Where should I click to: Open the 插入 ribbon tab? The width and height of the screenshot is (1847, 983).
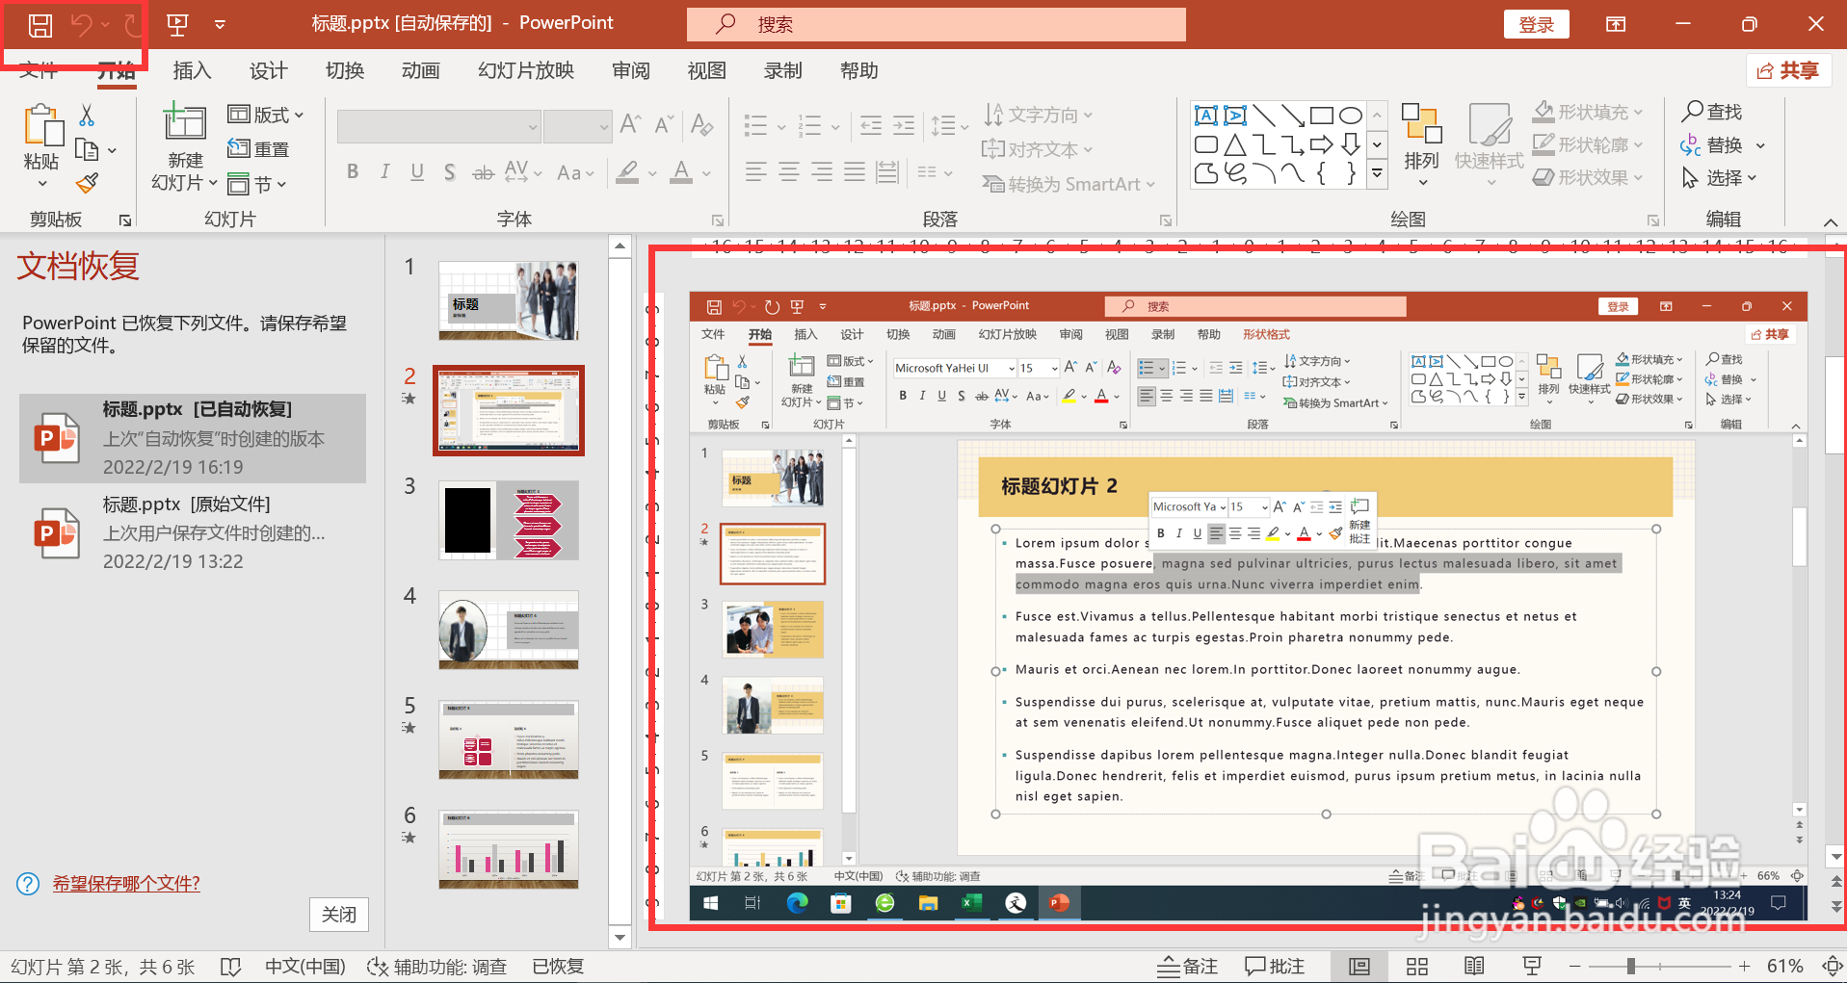pyautogui.click(x=192, y=70)
